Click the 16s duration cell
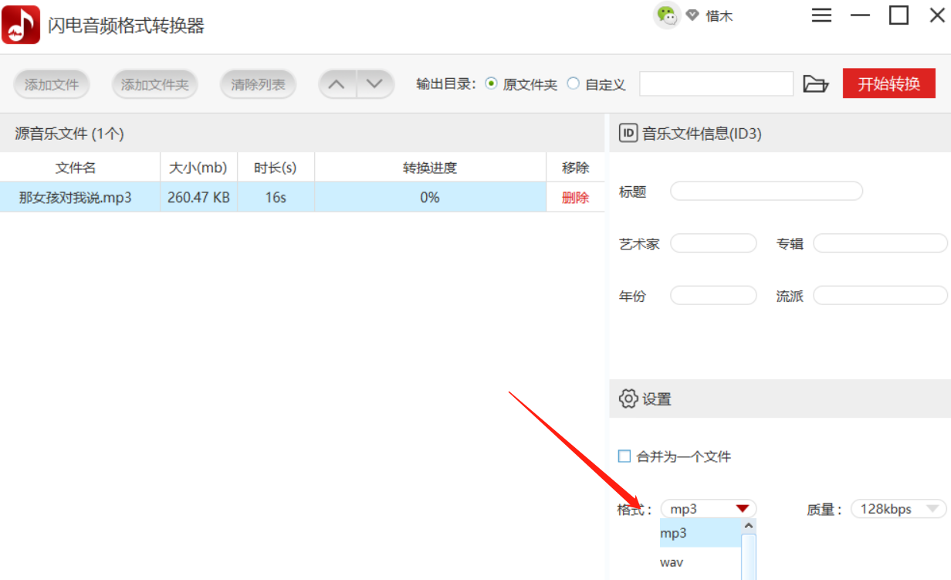This screenshot has height=580, width=951. click(276, 197)
